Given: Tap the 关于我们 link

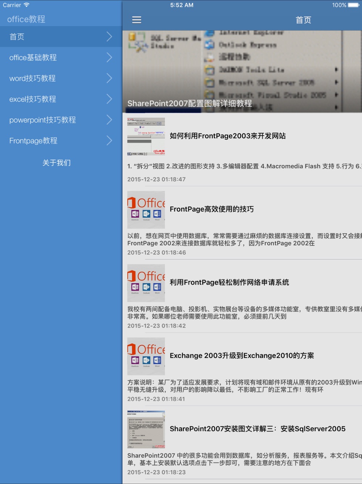Looking at the screenshot, I should tap(56, 163).
